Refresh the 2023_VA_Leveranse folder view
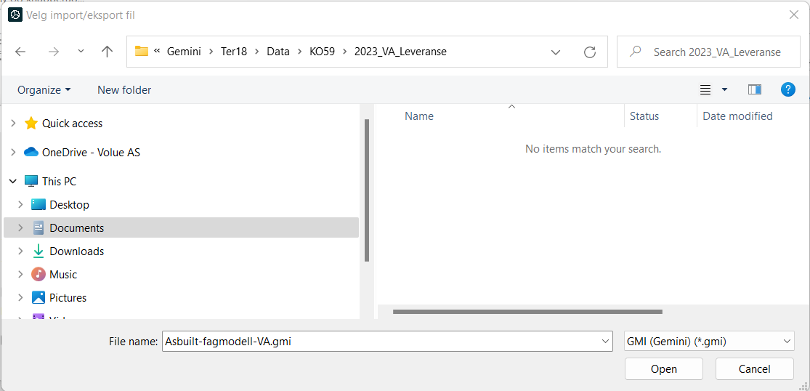Screen dimensions: 810x391 coord(590,52)
